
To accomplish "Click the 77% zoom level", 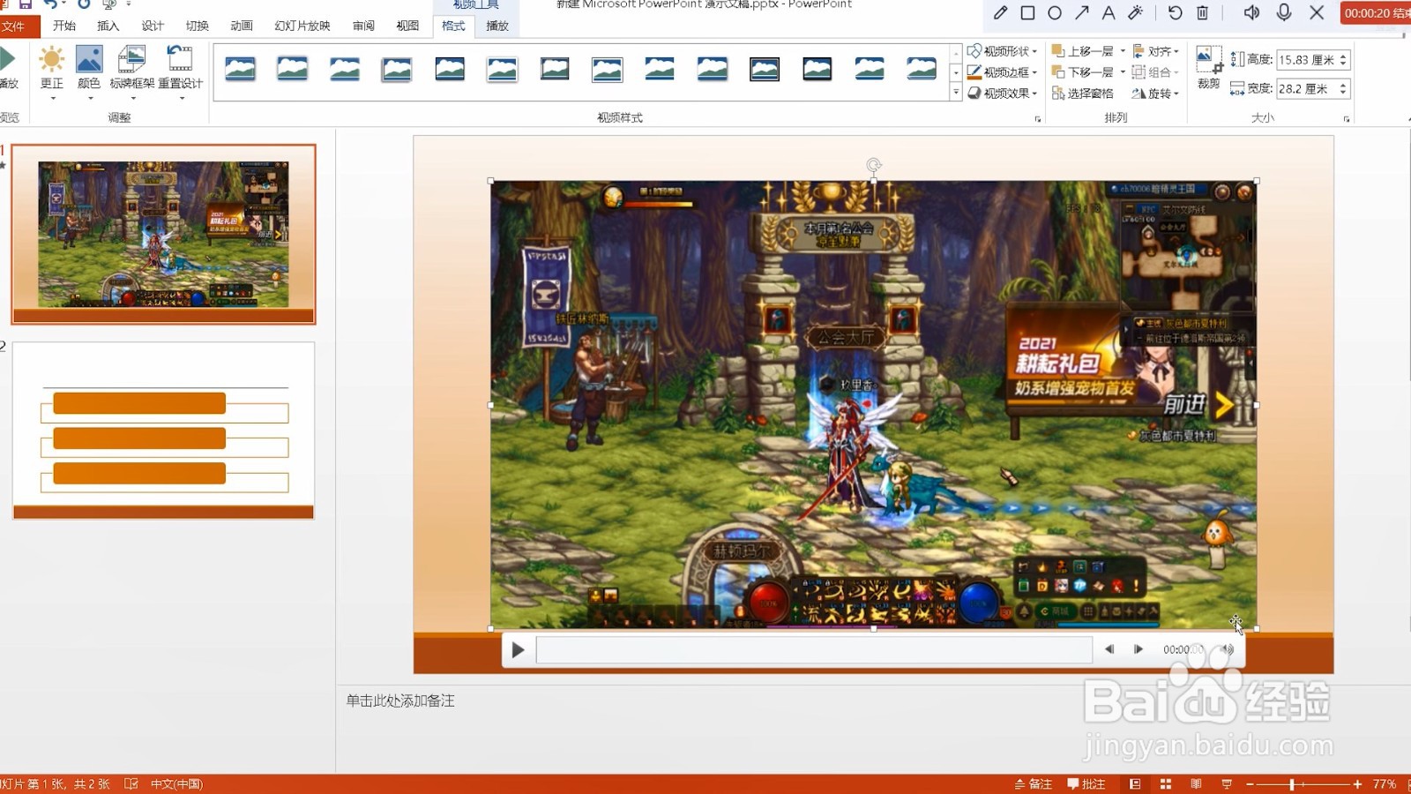I will coord(1385,784).
